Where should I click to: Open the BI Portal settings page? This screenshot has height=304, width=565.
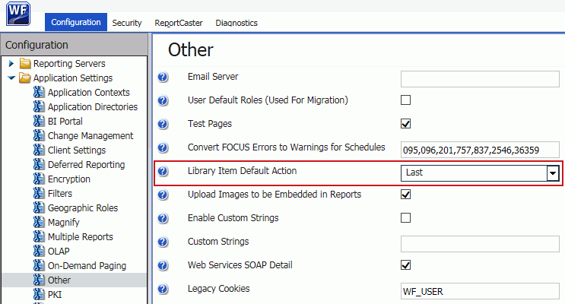click(x=65, y=122)
